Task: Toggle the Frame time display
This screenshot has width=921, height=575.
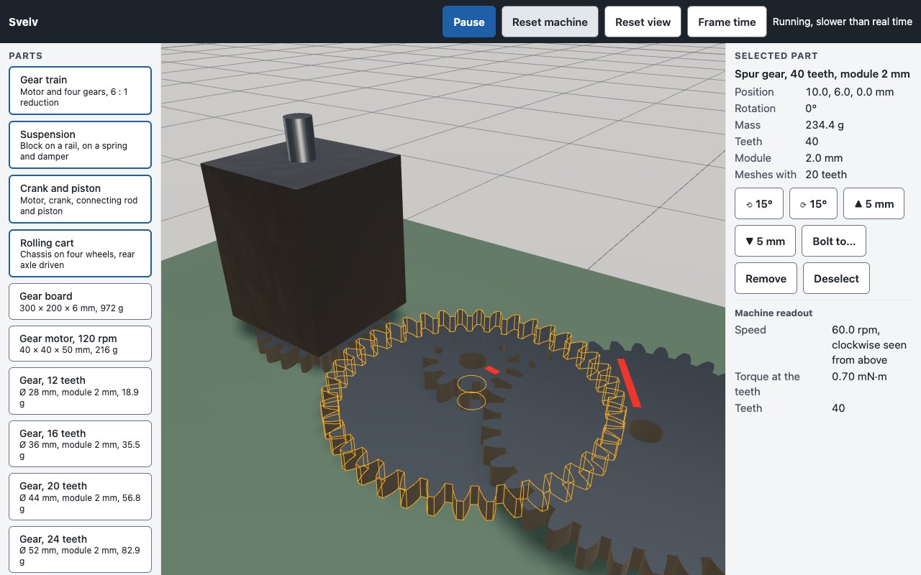Action: (x=727, y=22)
